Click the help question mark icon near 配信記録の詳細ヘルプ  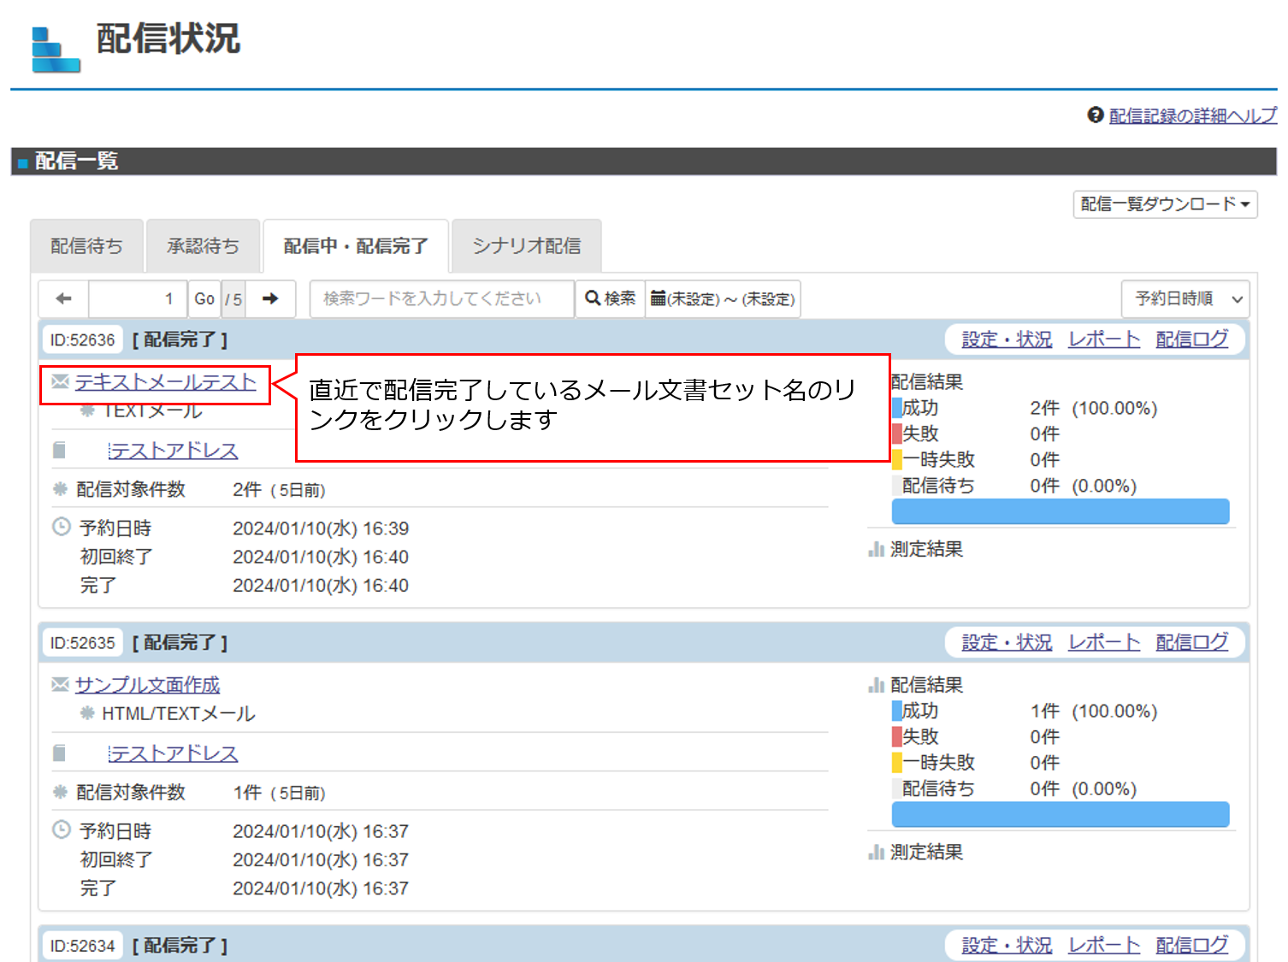[1096, 115]
